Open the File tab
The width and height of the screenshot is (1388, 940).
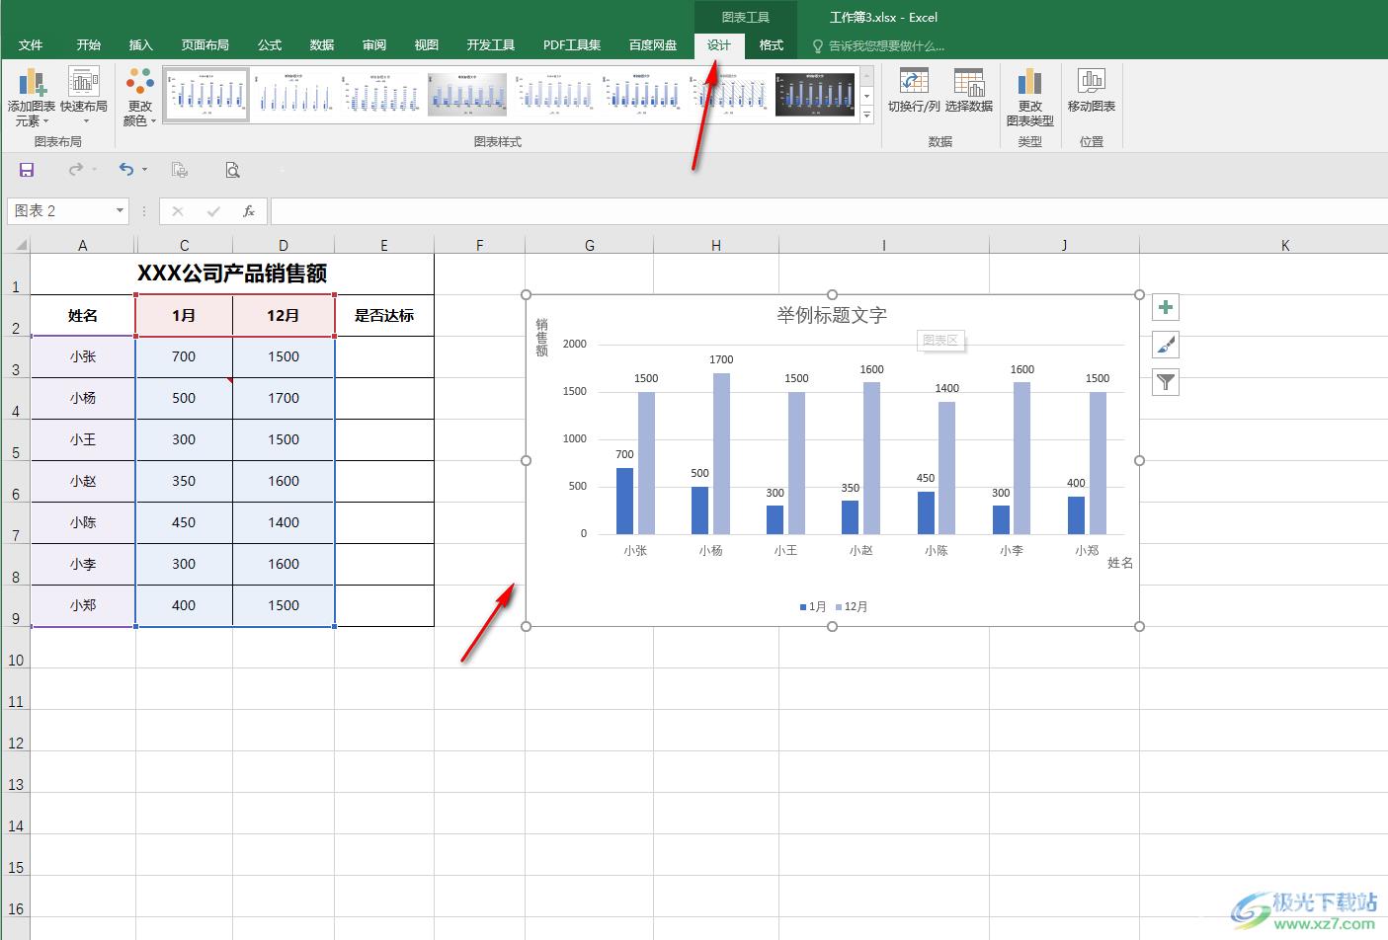tap(31, 45)
